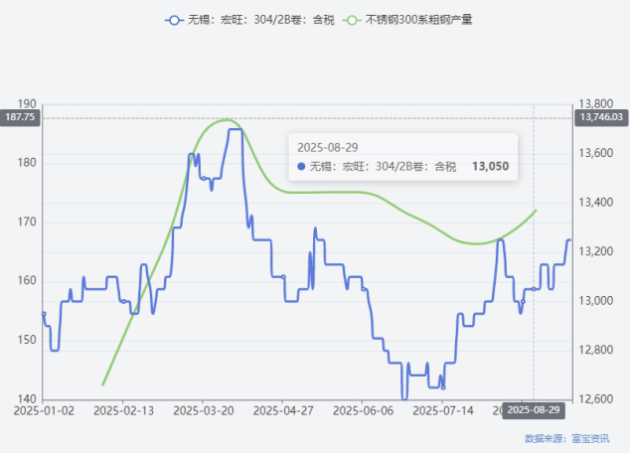Screen dimensions: 631x453
Task: Click the 13,746.03 right axis pointer value
Action: 601,117
